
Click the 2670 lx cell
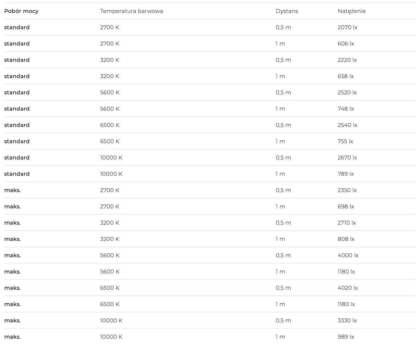347,158
